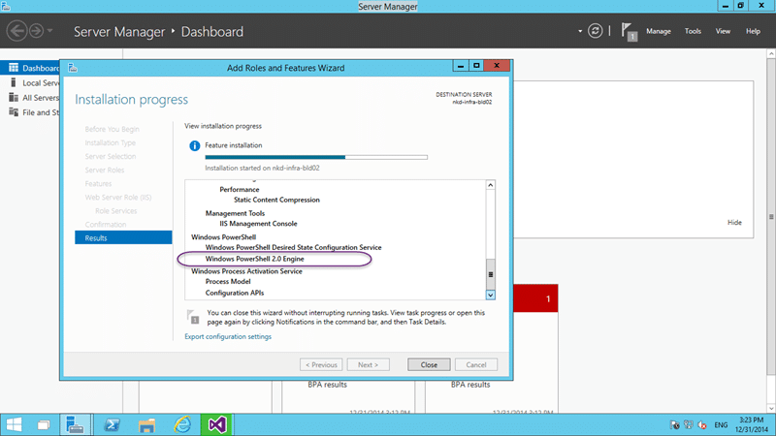Screen dimensions: 776x436
Task: Click the Cancel button in the wizard
Action: pyautogui.click(x=475, y=365)
